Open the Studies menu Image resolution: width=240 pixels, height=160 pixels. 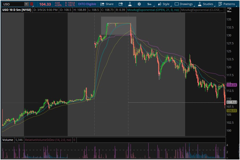point(206,4)
